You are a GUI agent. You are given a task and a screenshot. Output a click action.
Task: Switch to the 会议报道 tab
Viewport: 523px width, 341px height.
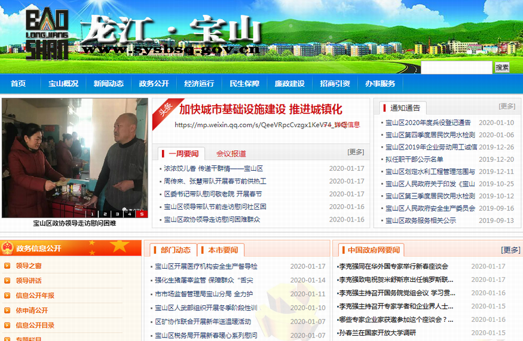coord(231,153)
